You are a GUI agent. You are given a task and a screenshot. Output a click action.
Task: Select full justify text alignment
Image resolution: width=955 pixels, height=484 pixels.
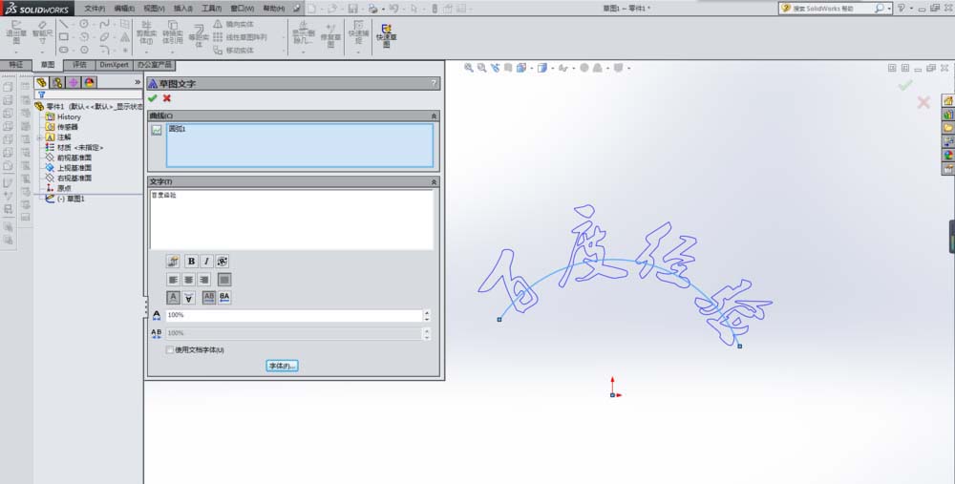[224, 280]
